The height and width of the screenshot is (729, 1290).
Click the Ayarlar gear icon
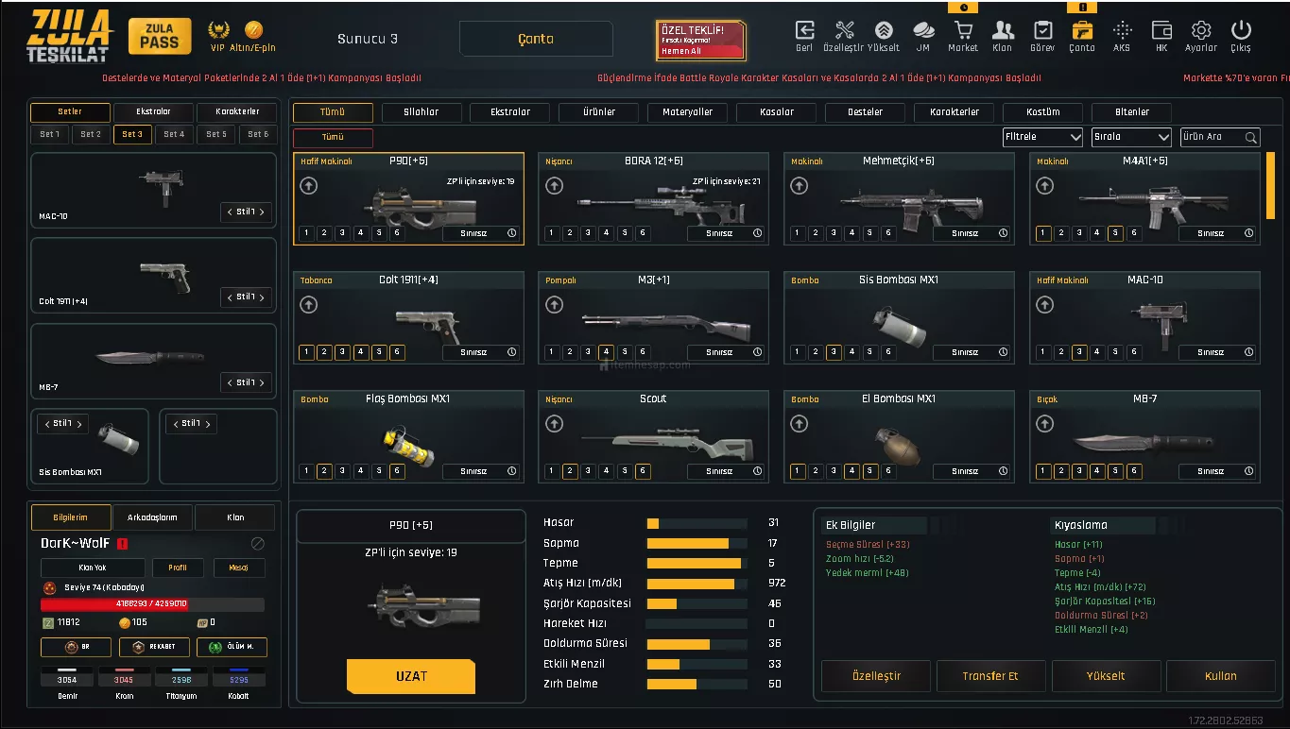1201,31
